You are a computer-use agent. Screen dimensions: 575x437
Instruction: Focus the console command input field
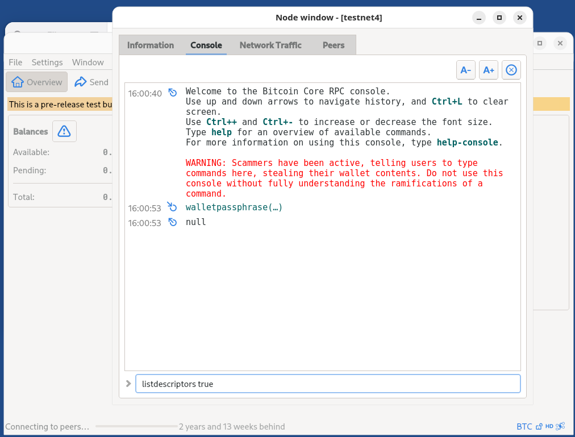pyautogui.click(x=328, y=384)
